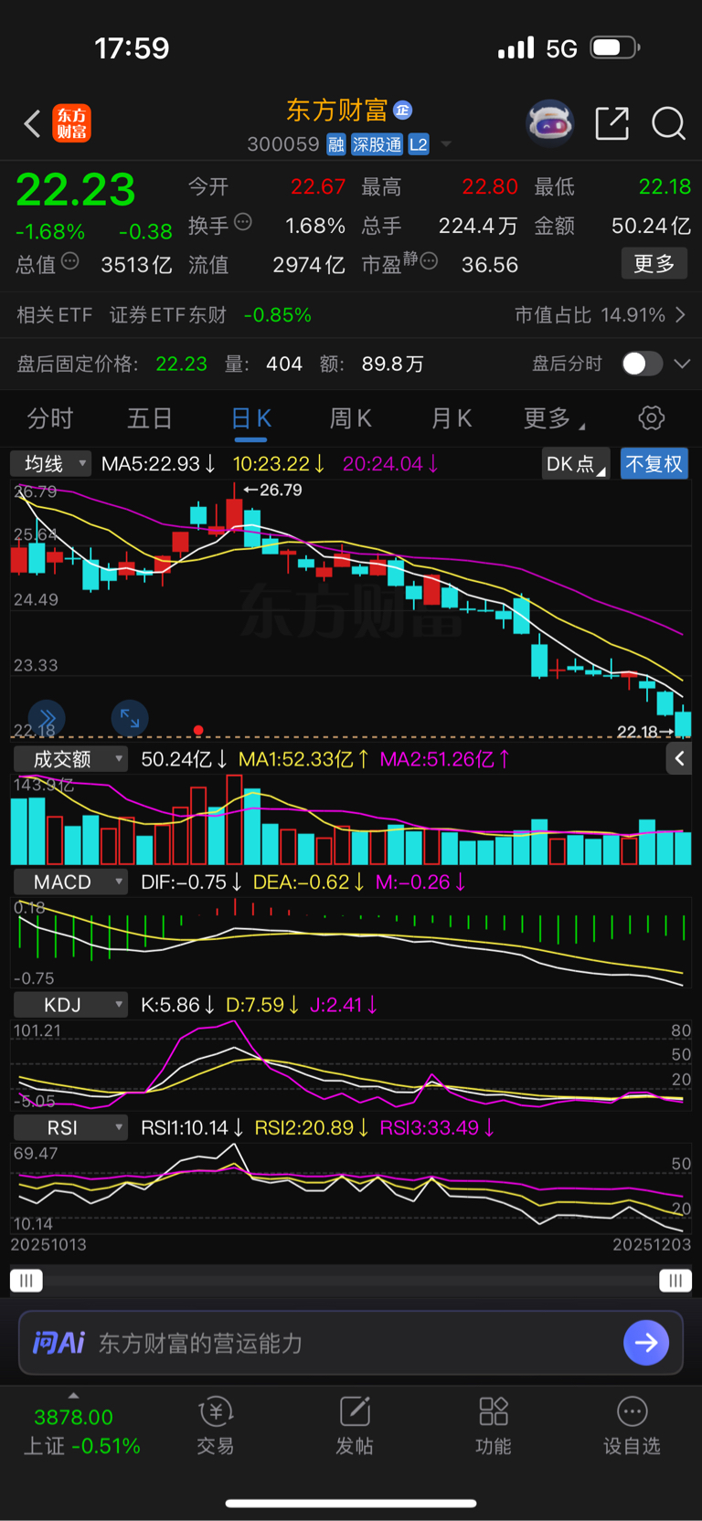702x1521 pixels.
Task: Tap MA1:52.33亿 volume average label
Action: [x=303, y=759]
